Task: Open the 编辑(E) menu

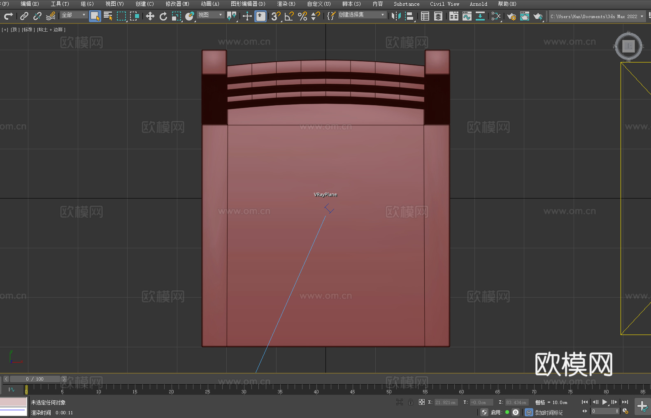Action: pyautogui.click(x=30, y=4)
